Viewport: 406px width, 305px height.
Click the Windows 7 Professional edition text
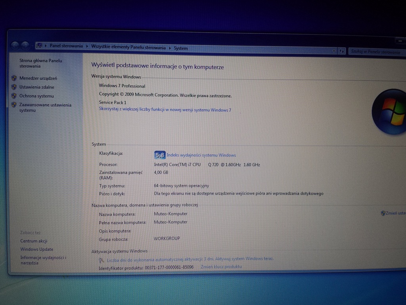(122, 86)
